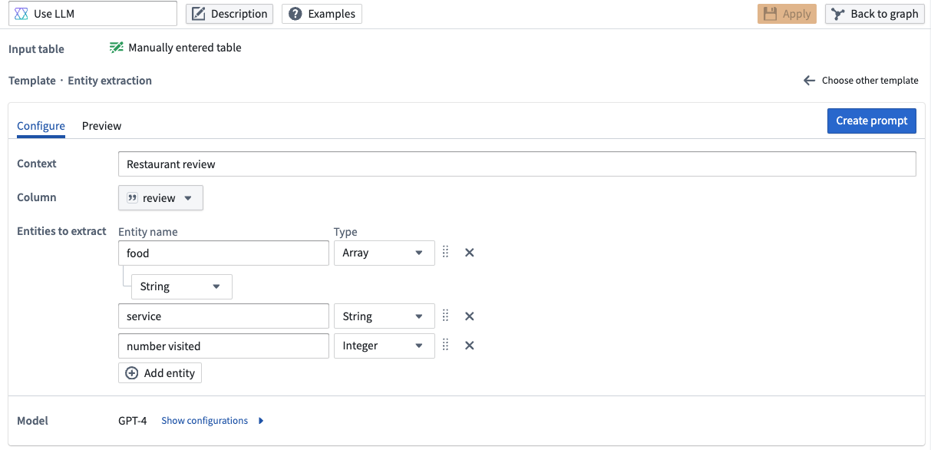Remove the service entity with its X
The image size is (931, 450).
point(470,316)
